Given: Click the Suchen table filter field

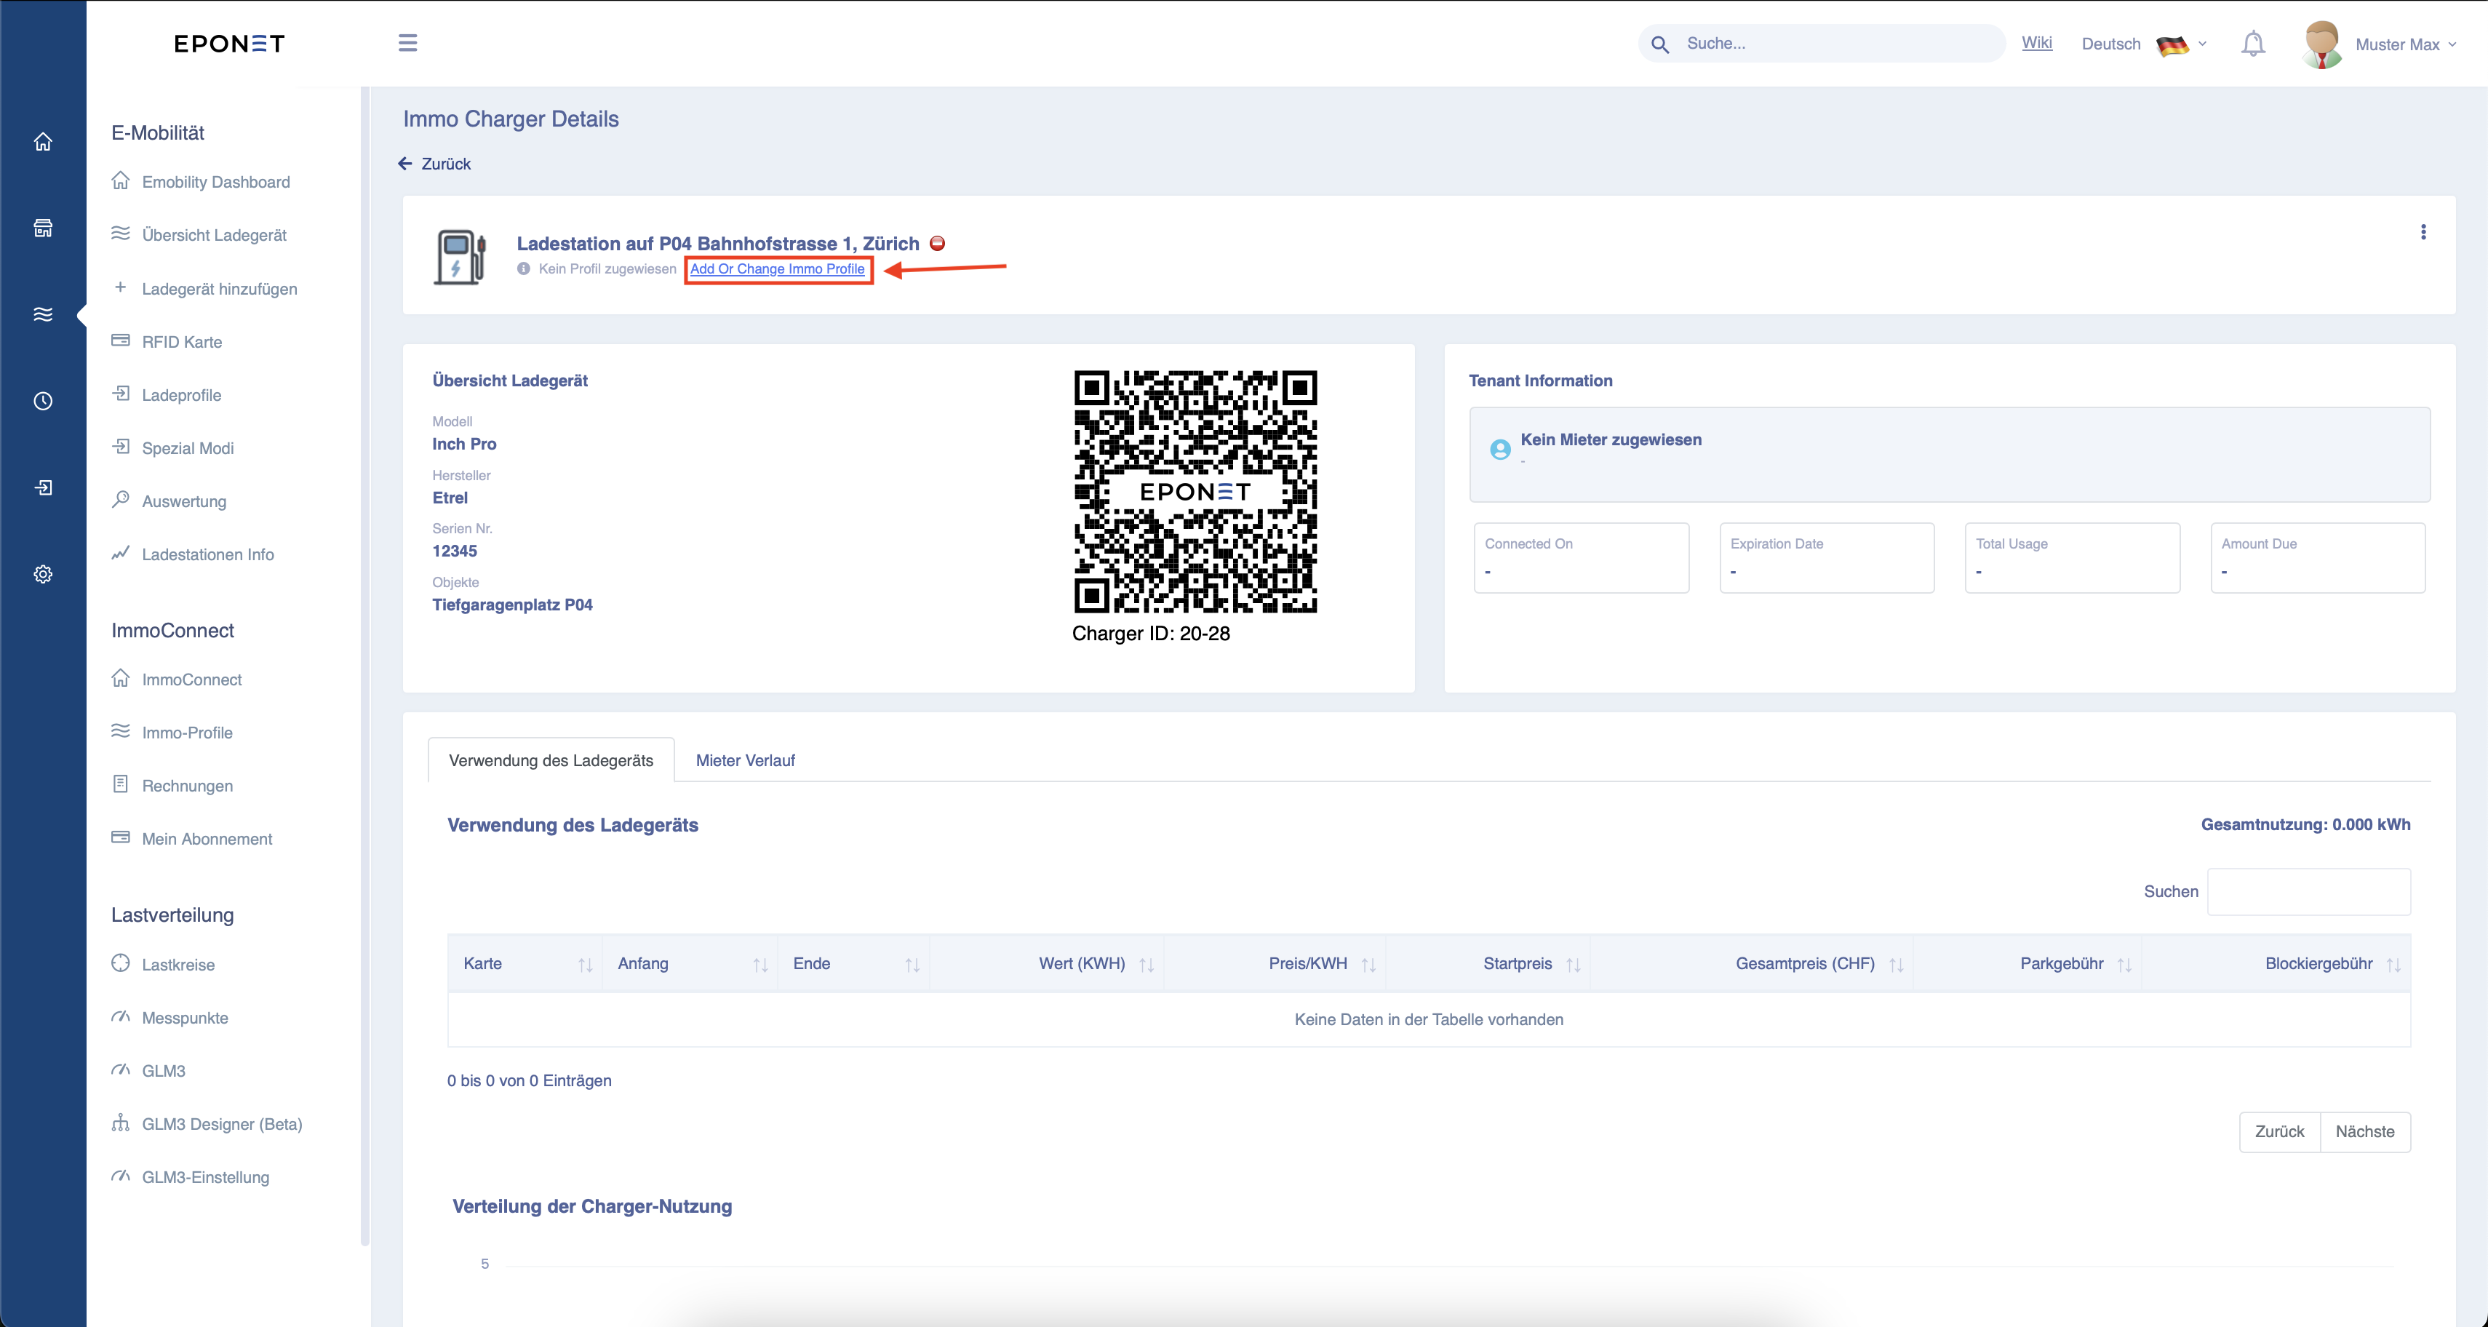Looking at the screenshot, I should [2308, 891].
